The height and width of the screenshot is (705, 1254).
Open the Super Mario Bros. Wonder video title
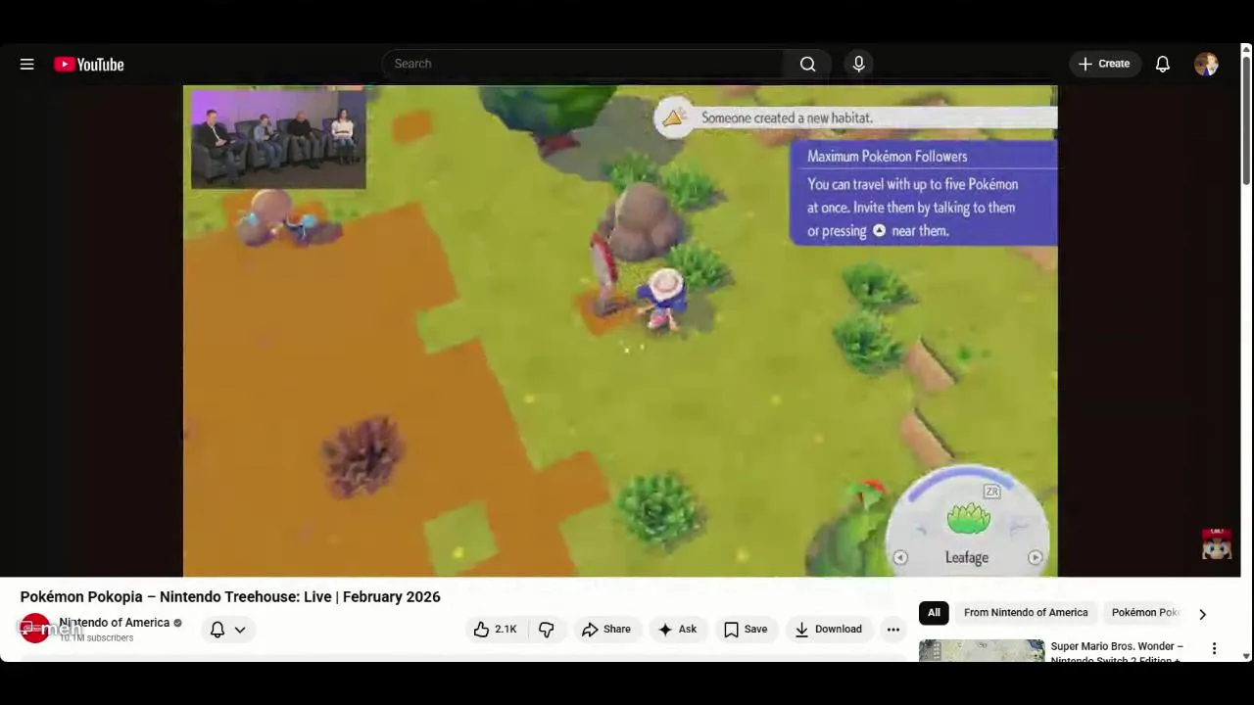coord(1118,652)
